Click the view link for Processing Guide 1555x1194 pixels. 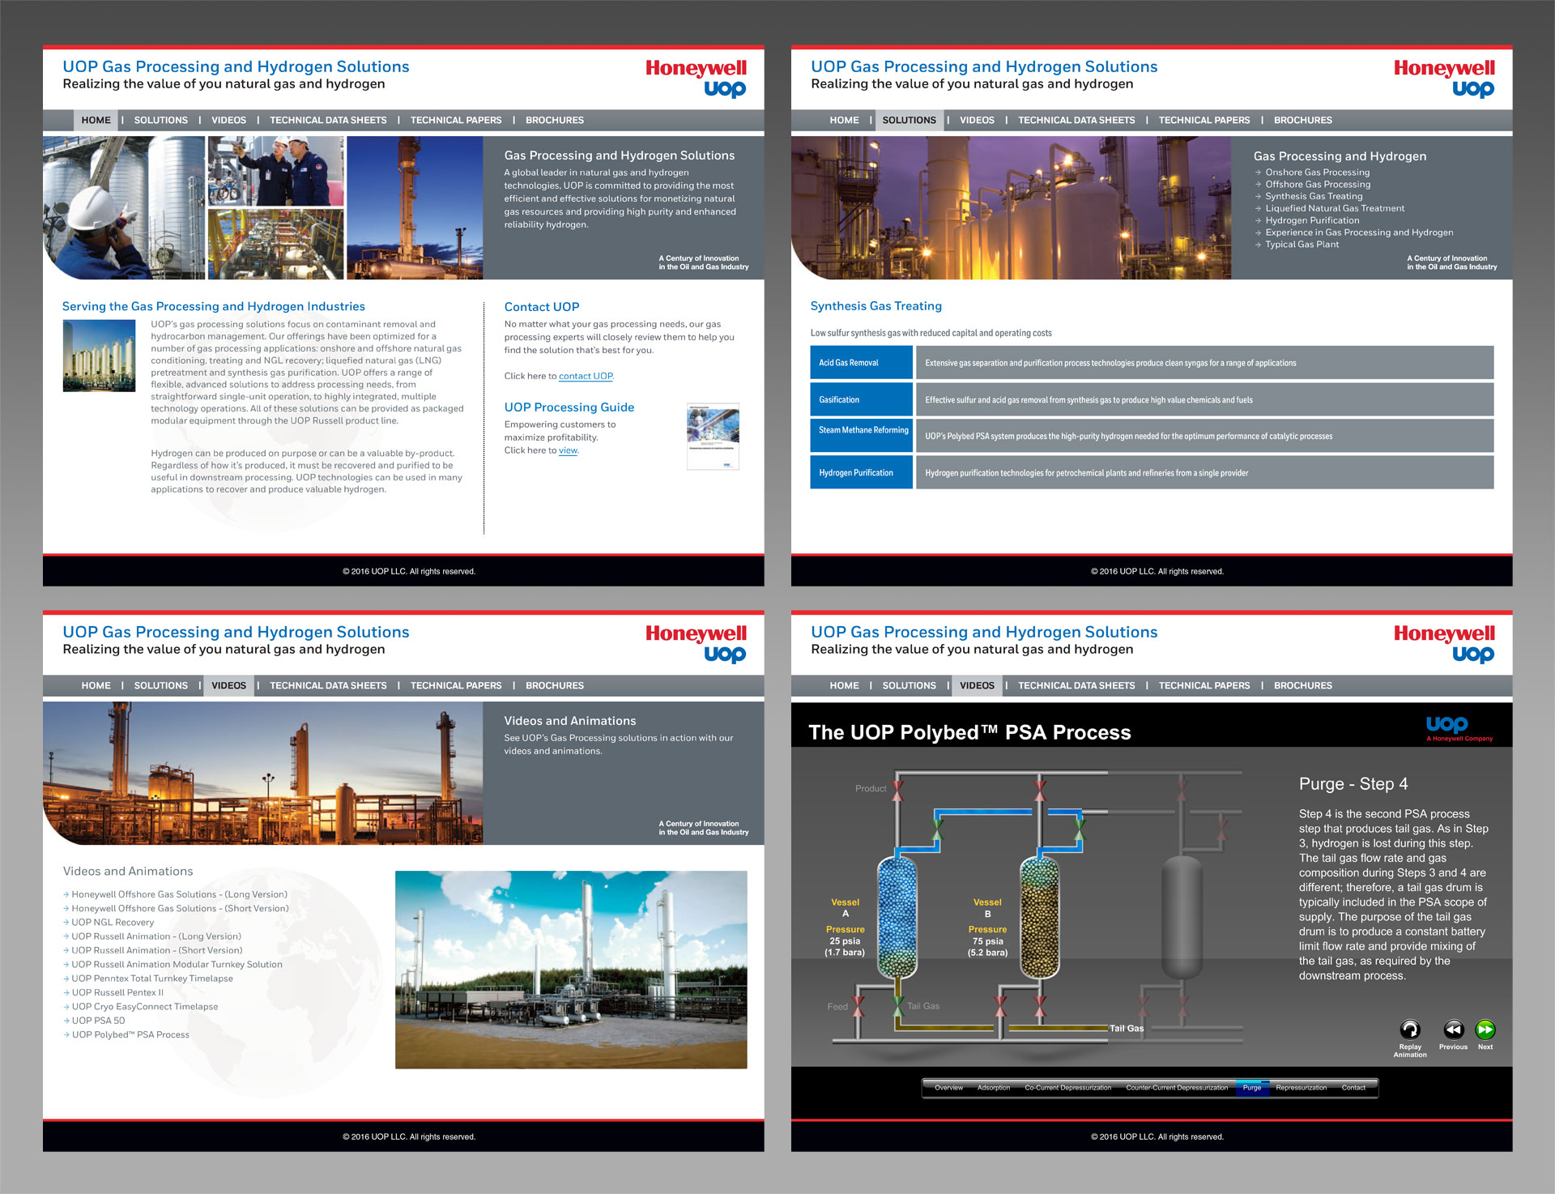[x=568, y=450]
